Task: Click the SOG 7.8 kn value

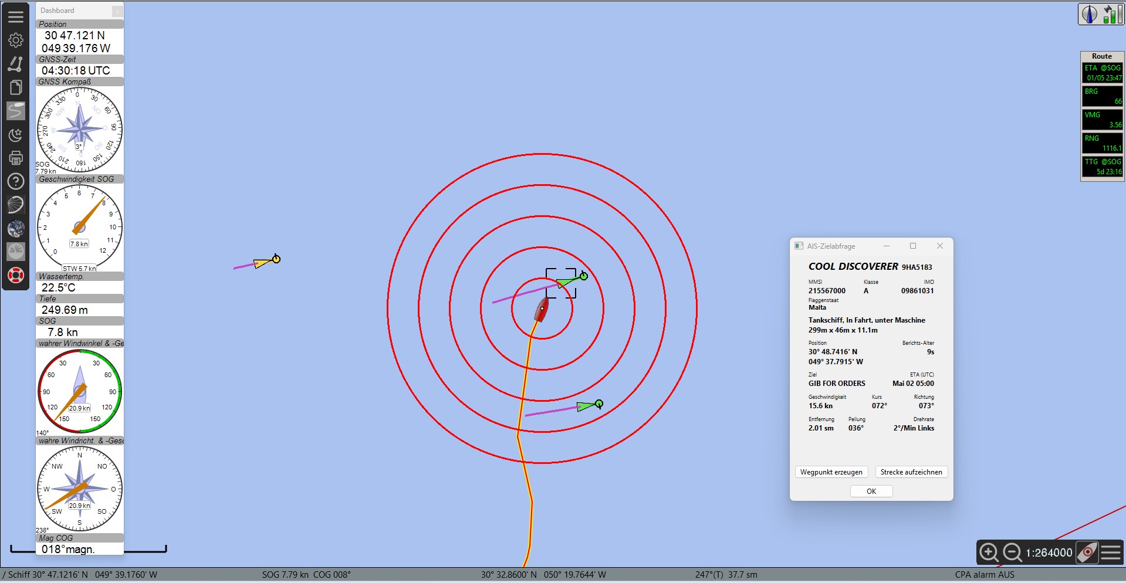Action: 63,332
